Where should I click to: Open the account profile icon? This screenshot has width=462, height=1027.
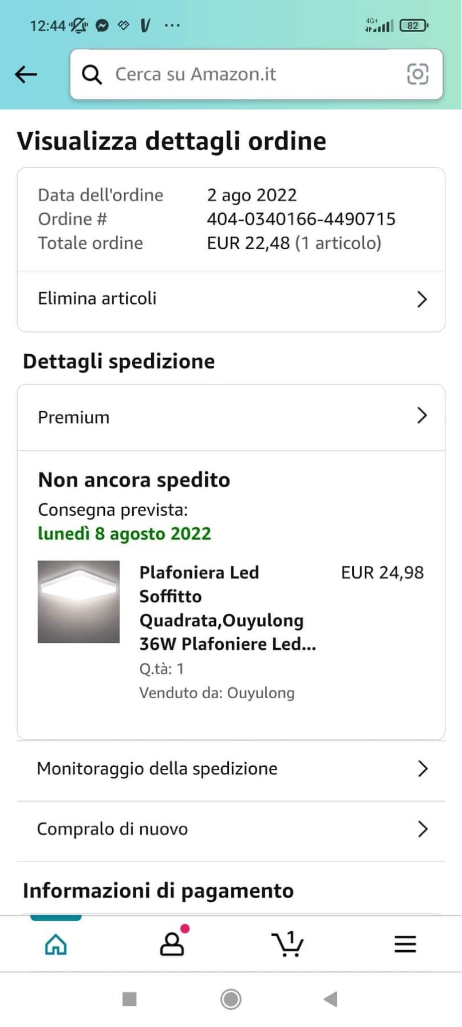tap(172, 944)
